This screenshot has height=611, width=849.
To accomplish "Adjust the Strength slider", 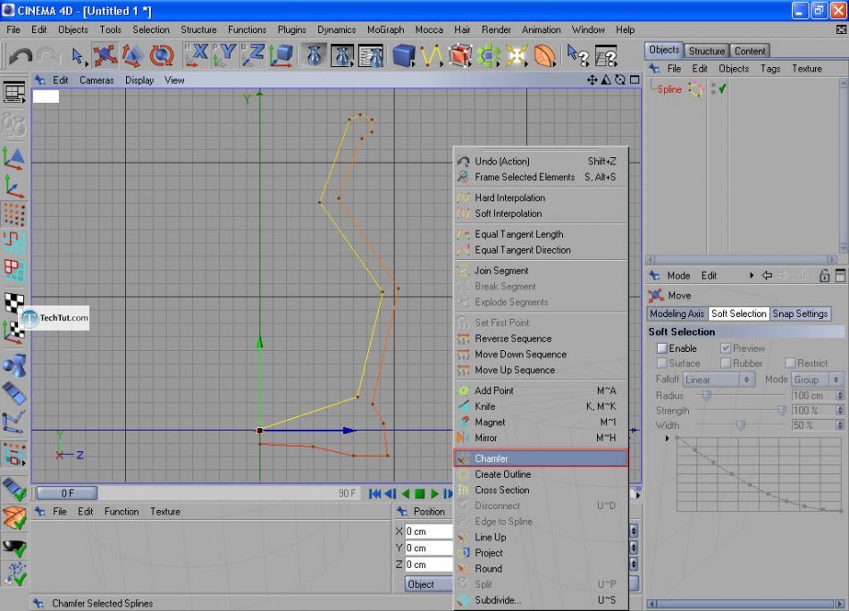I will click(x=781, y=411).
